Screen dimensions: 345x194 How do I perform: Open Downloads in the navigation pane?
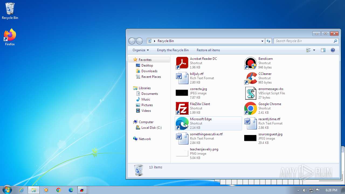149,71
